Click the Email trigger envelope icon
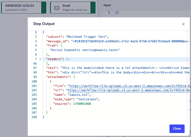Viewport: 191px width, 137px height. (x=57, y=8)
